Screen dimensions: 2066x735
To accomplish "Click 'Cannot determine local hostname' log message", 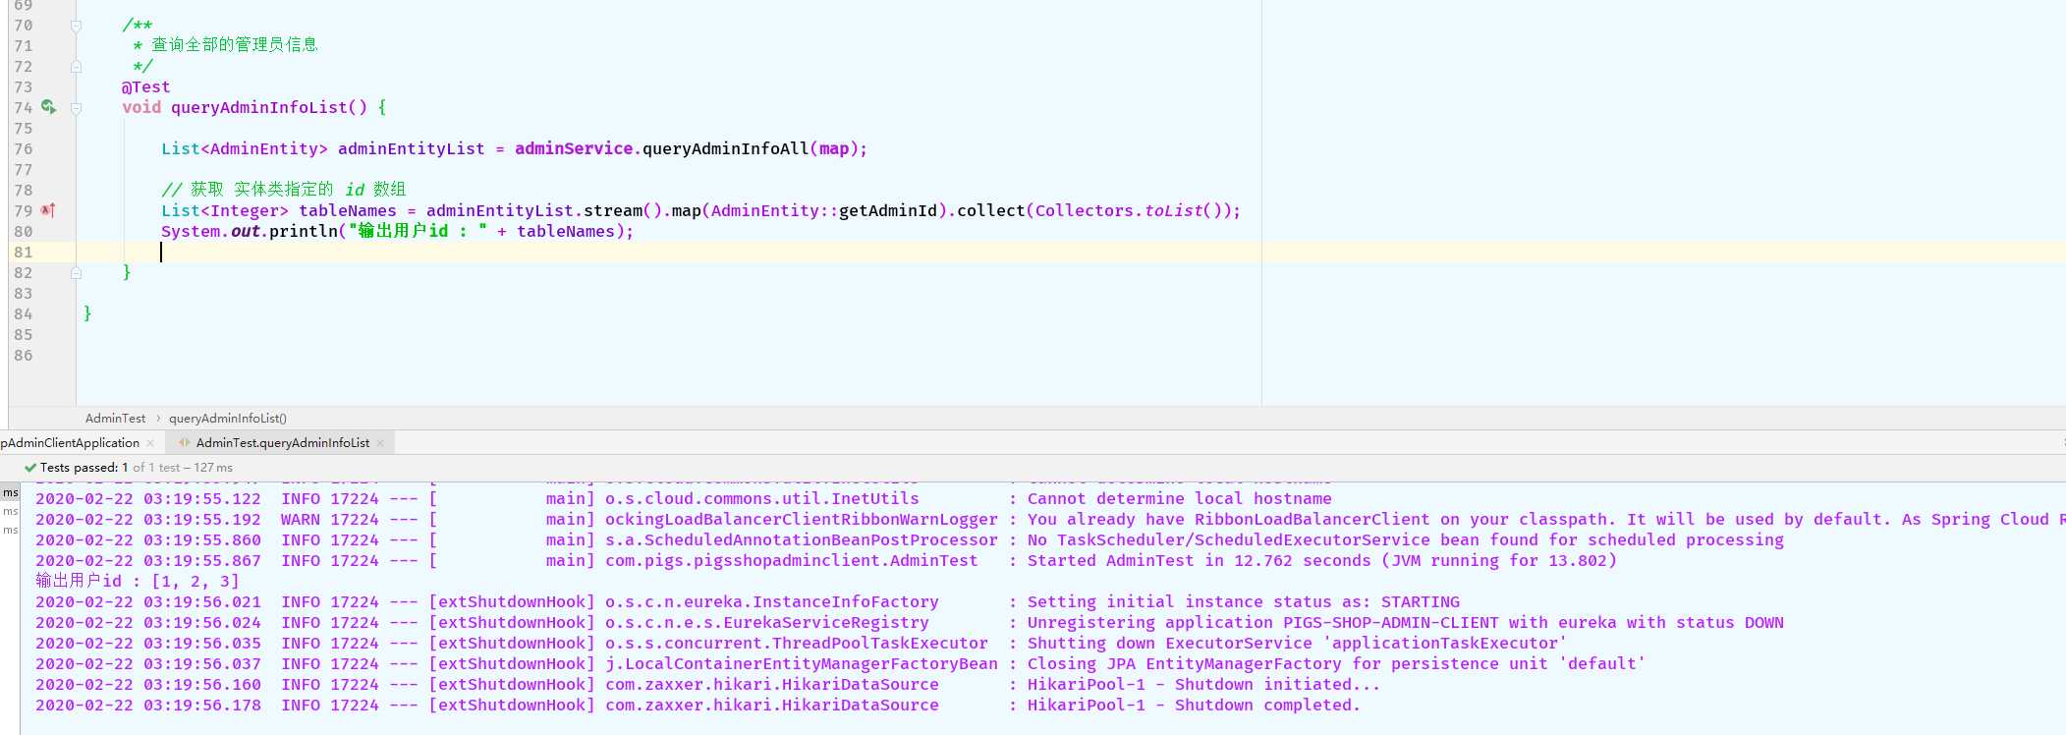I will (1180, 499).
